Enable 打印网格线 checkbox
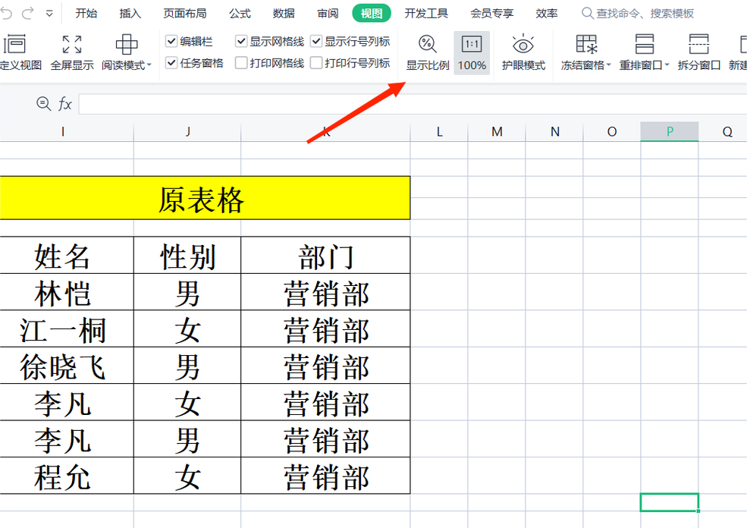The height and width of the screenshot is (528, 747). click(241, 62)
